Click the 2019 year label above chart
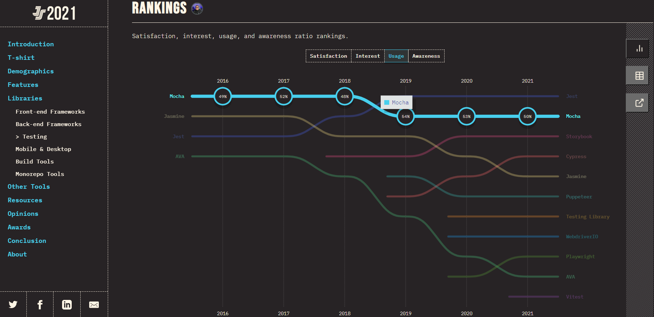 tap(406, 81)
